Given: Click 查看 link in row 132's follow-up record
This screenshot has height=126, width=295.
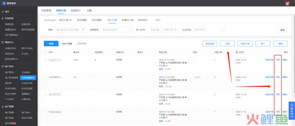Looking at the screenshot, I should (161, 86).
